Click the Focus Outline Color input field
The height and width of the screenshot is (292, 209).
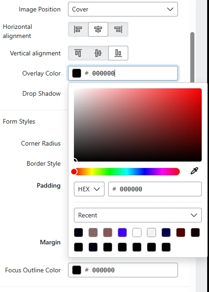point(123,270)
